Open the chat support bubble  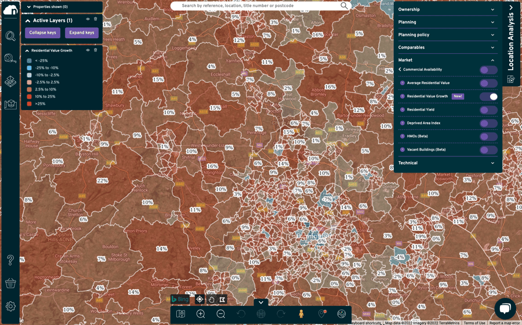(505, 308)
